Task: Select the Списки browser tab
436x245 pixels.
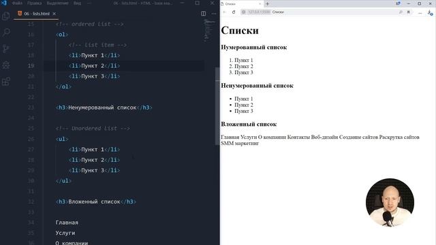Action: click(241, 4)
